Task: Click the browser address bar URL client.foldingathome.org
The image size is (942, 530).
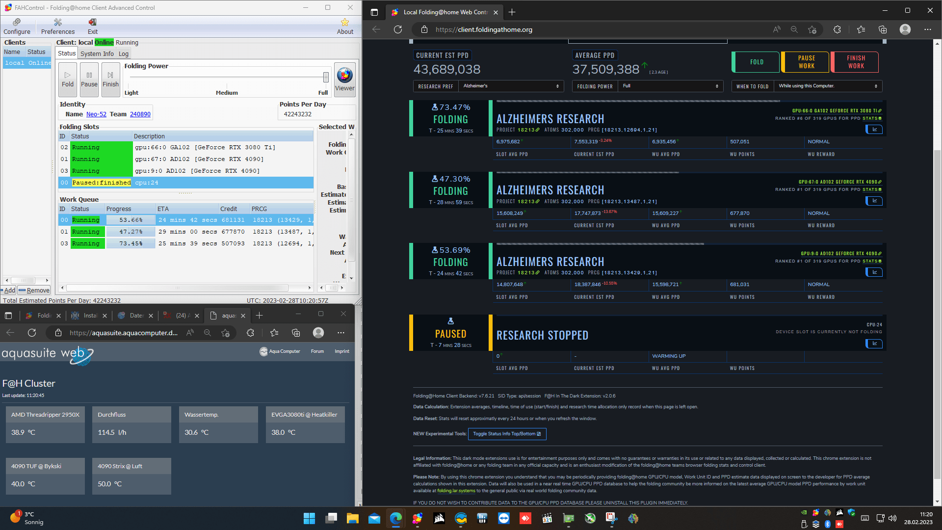Action: coord(484,29)
